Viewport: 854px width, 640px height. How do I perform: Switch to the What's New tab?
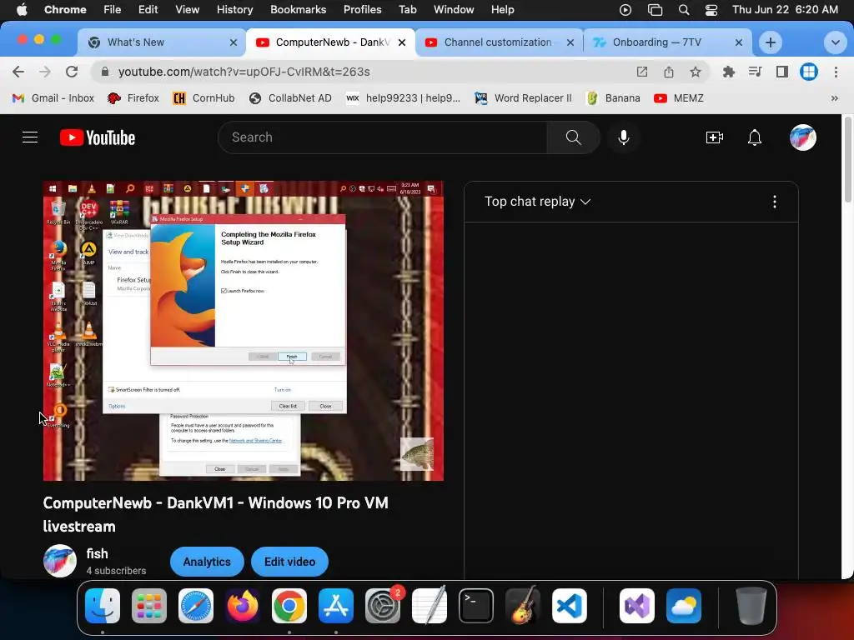point(162,42)
